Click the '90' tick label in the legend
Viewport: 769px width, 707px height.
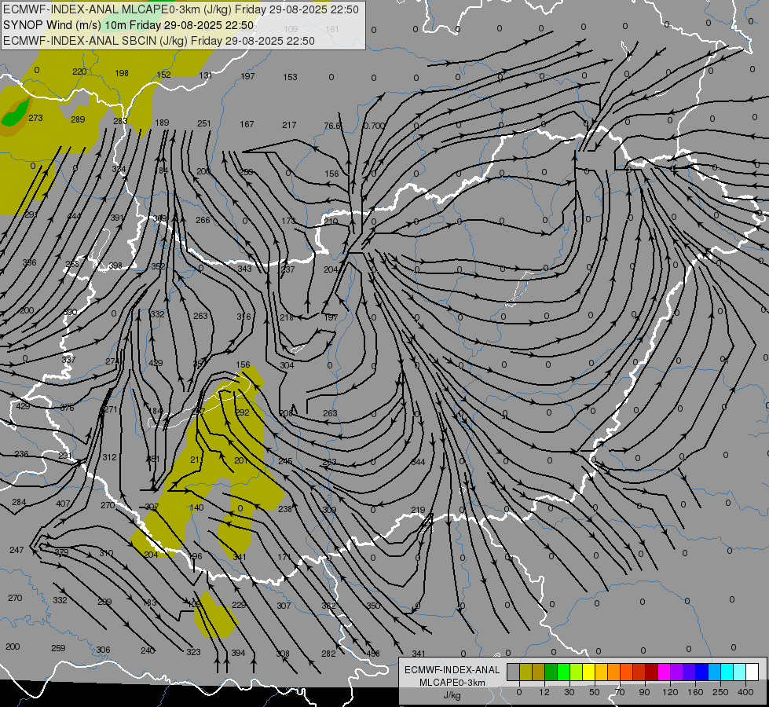pyautogui.click(x=644, y=692)
